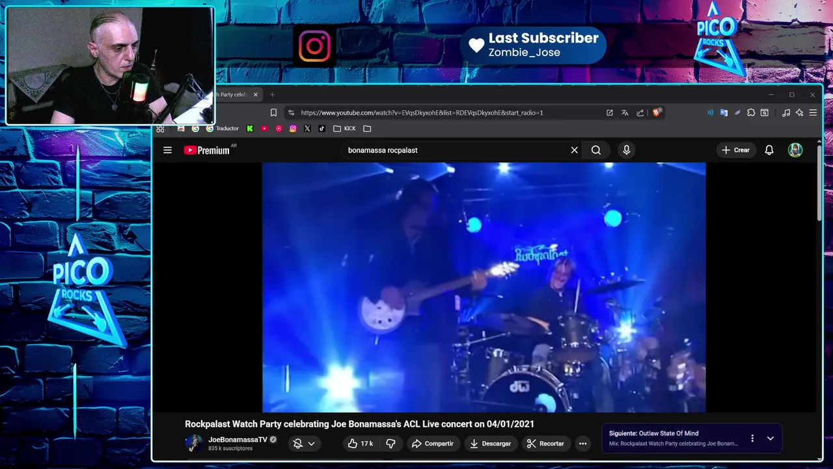Clear the 'bonamassa rocpalast' search text
The width and height of the screenshot is (833, 469).
coord(574,150)
